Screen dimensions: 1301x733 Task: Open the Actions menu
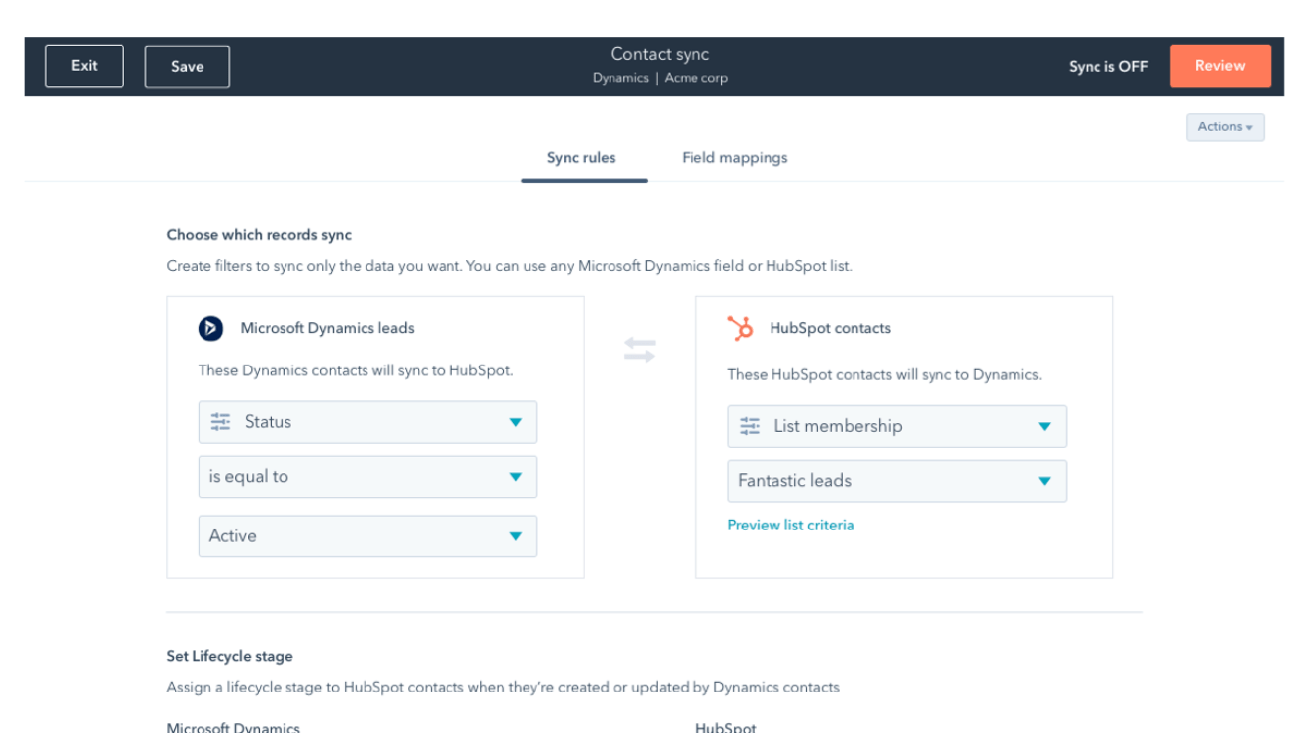point(1225,126)
